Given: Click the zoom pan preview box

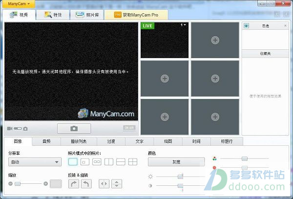Looking at the screenshot, I should click(56, 184).
